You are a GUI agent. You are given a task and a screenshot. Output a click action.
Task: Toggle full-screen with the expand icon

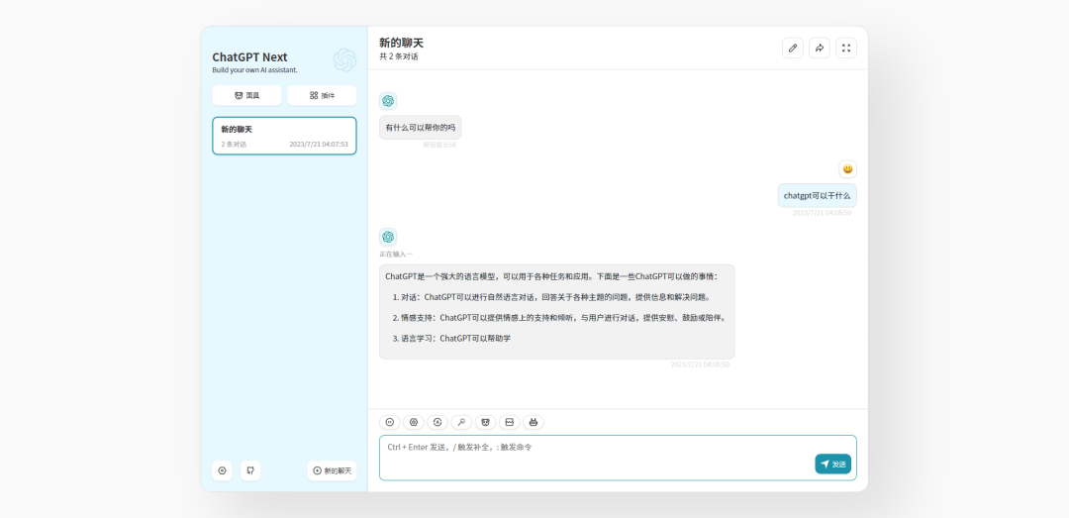pyautogui.click(x=846, y=48)
